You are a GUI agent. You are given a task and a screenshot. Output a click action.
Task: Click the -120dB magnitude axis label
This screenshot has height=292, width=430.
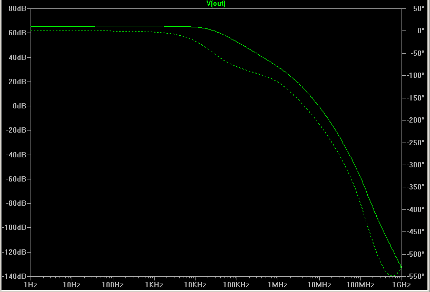coord(14,252)
